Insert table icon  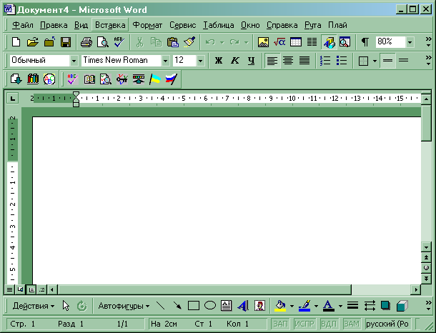[x=296, y=42]
